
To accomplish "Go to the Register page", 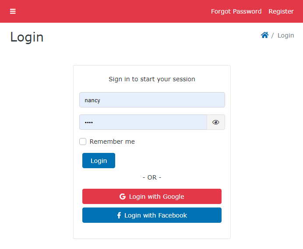I will [281, 11].
